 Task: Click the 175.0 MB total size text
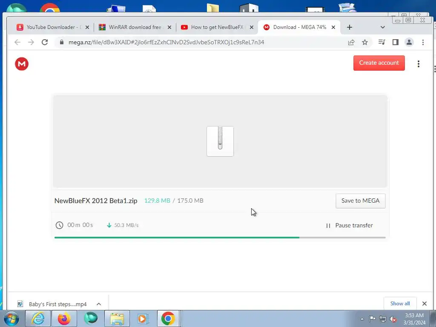[190, 201]
